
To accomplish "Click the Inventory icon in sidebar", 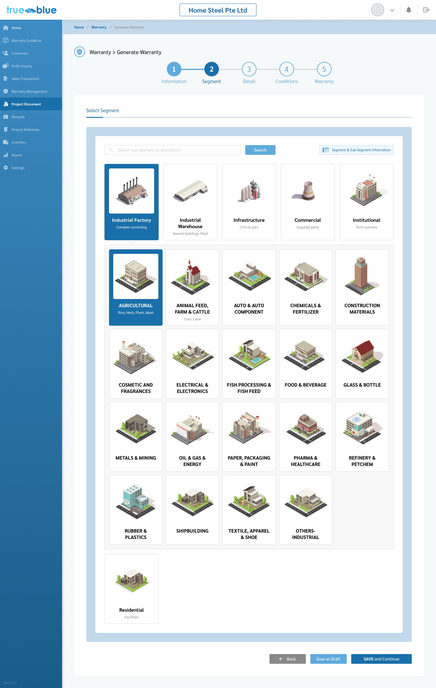I will pos(6,142).
